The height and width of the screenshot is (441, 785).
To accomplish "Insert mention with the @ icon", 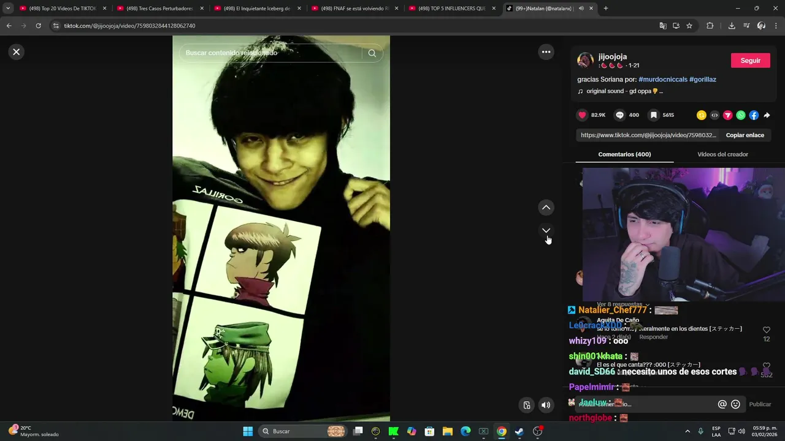I will tap(722, 404).
